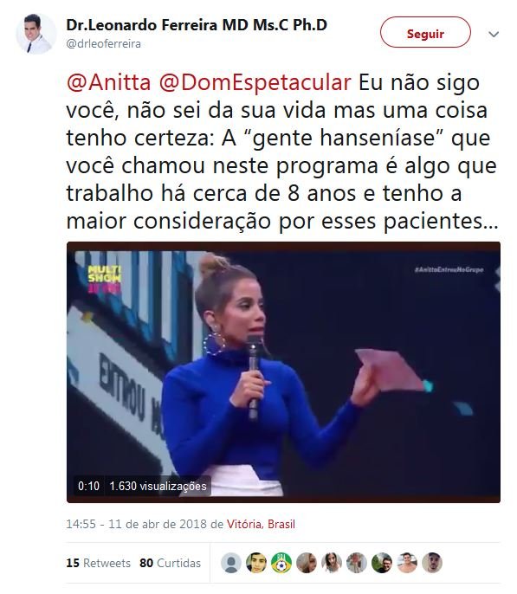
Task: Click the default gray avatar liker
Action: pyautogui.click(x=231, y=563)
